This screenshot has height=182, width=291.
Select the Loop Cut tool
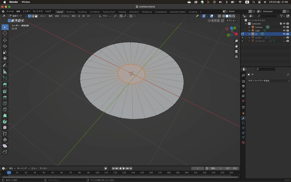[5, 103]
